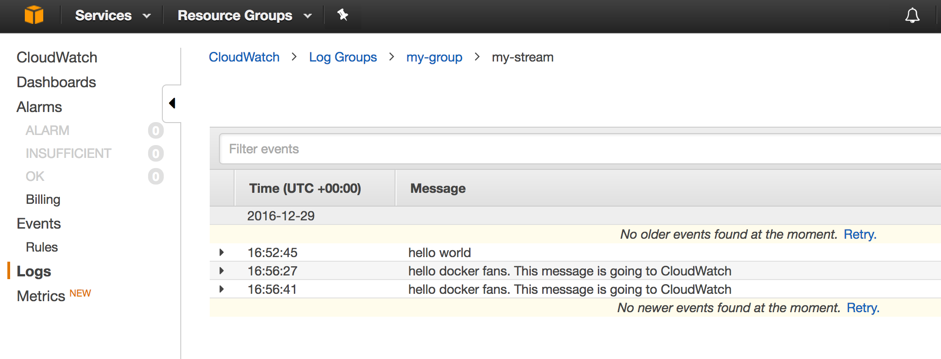Click Retry for newer events
Image resolution: width=941 pixels, height=359 pixels.
pyautogui.click(x=863, y=308)
